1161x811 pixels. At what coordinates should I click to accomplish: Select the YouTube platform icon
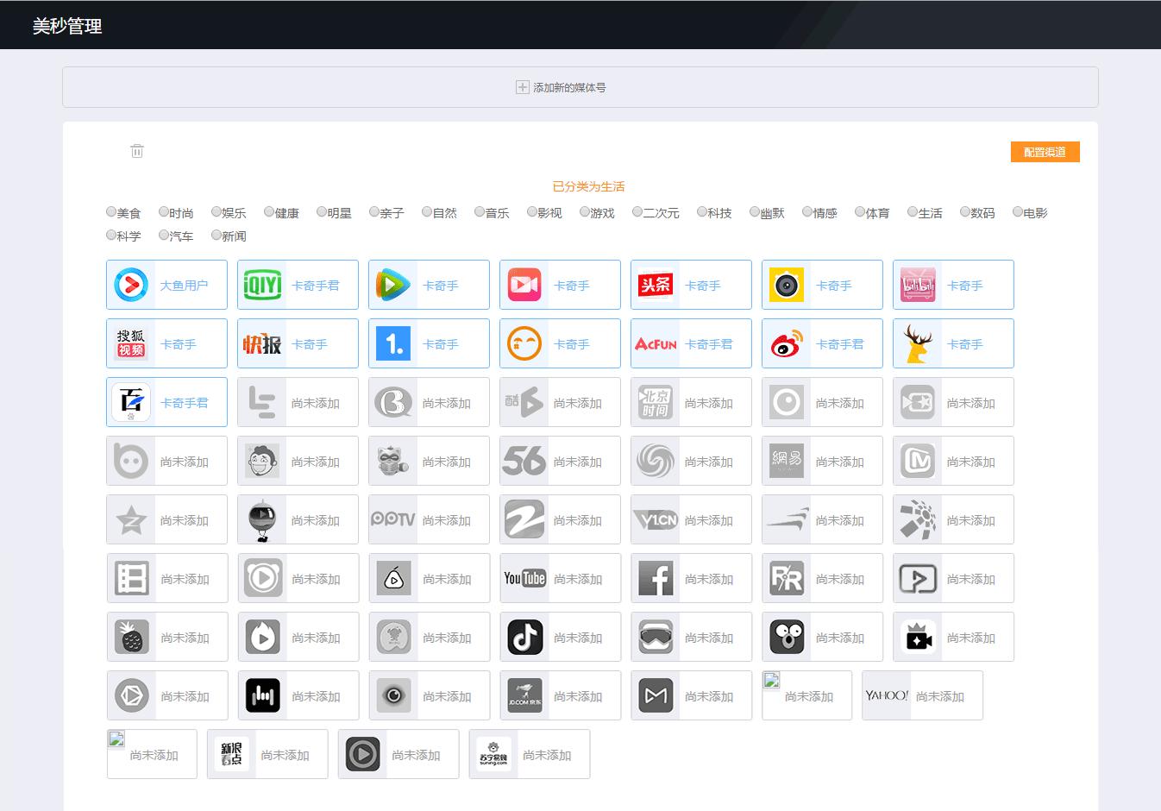(x=524, y=578)
